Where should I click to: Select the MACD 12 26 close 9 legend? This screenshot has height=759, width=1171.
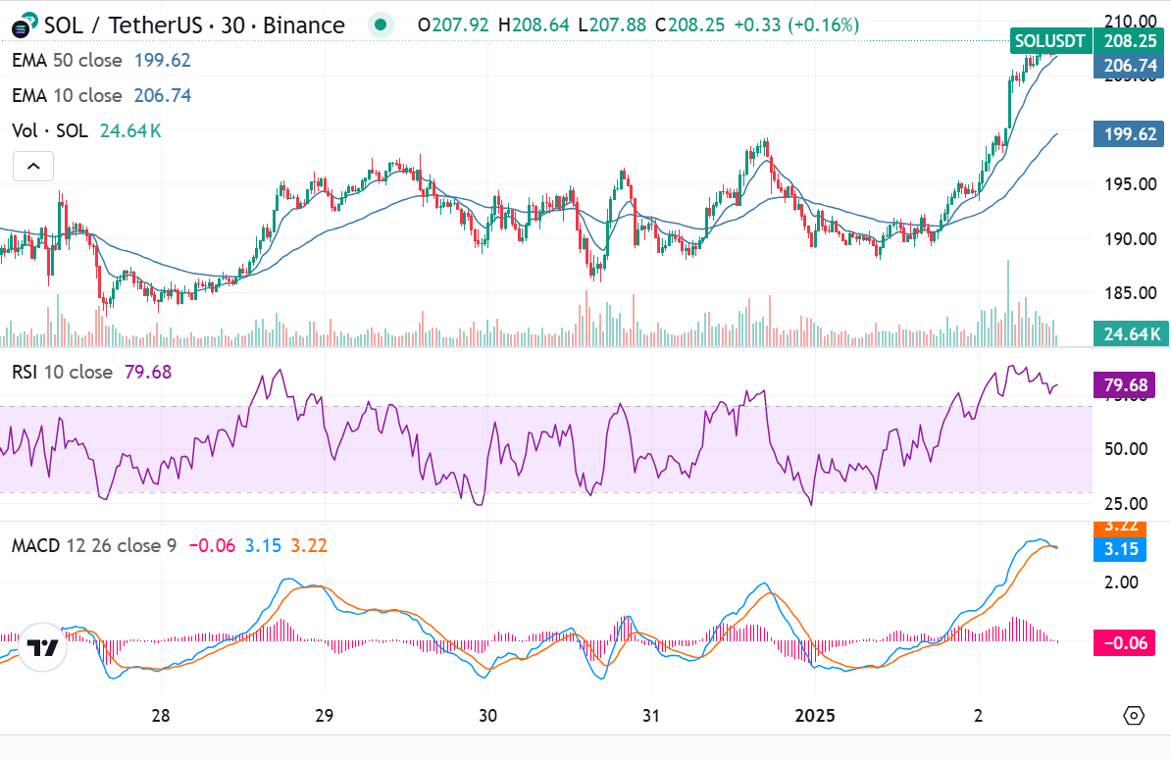click(x=94, y=545)
